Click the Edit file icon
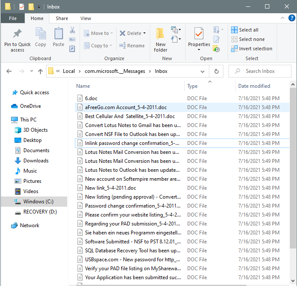297x286 pixels. pos(216,39)
